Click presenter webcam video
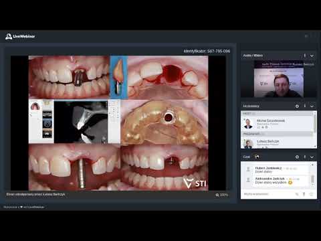 coord(279,79)
